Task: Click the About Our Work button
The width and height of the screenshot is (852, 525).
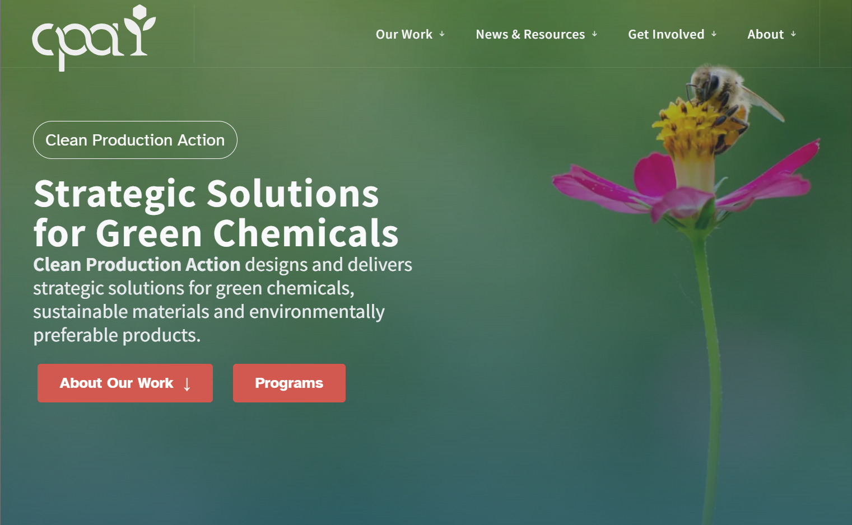Action: pyautogui.click(x=124, y=383)
